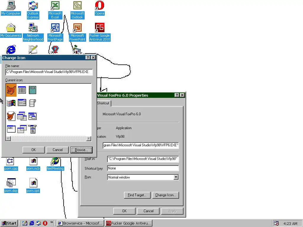The image size is (303, 227).
Task: Switch to Browservice taskbar window
Action: (80, 223)
